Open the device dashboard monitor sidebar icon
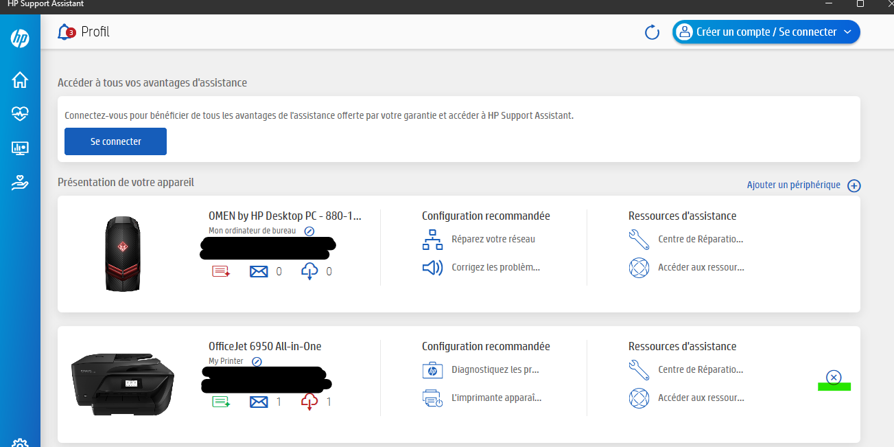 (x=20, y=148)
